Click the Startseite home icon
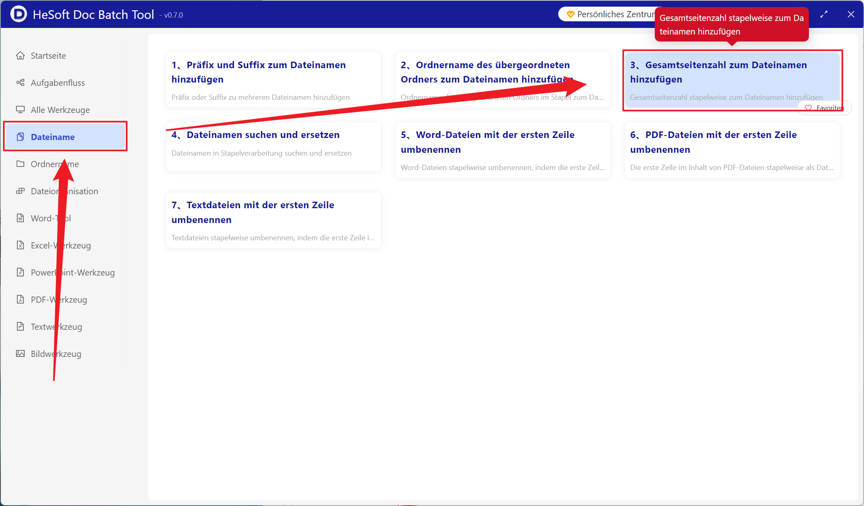 click(20, 55)
